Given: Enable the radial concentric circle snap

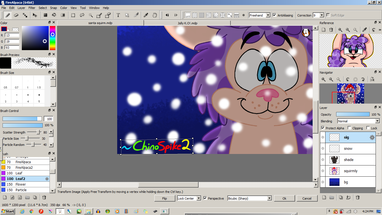Looking at the screenshot, I should tap(223, 15).
